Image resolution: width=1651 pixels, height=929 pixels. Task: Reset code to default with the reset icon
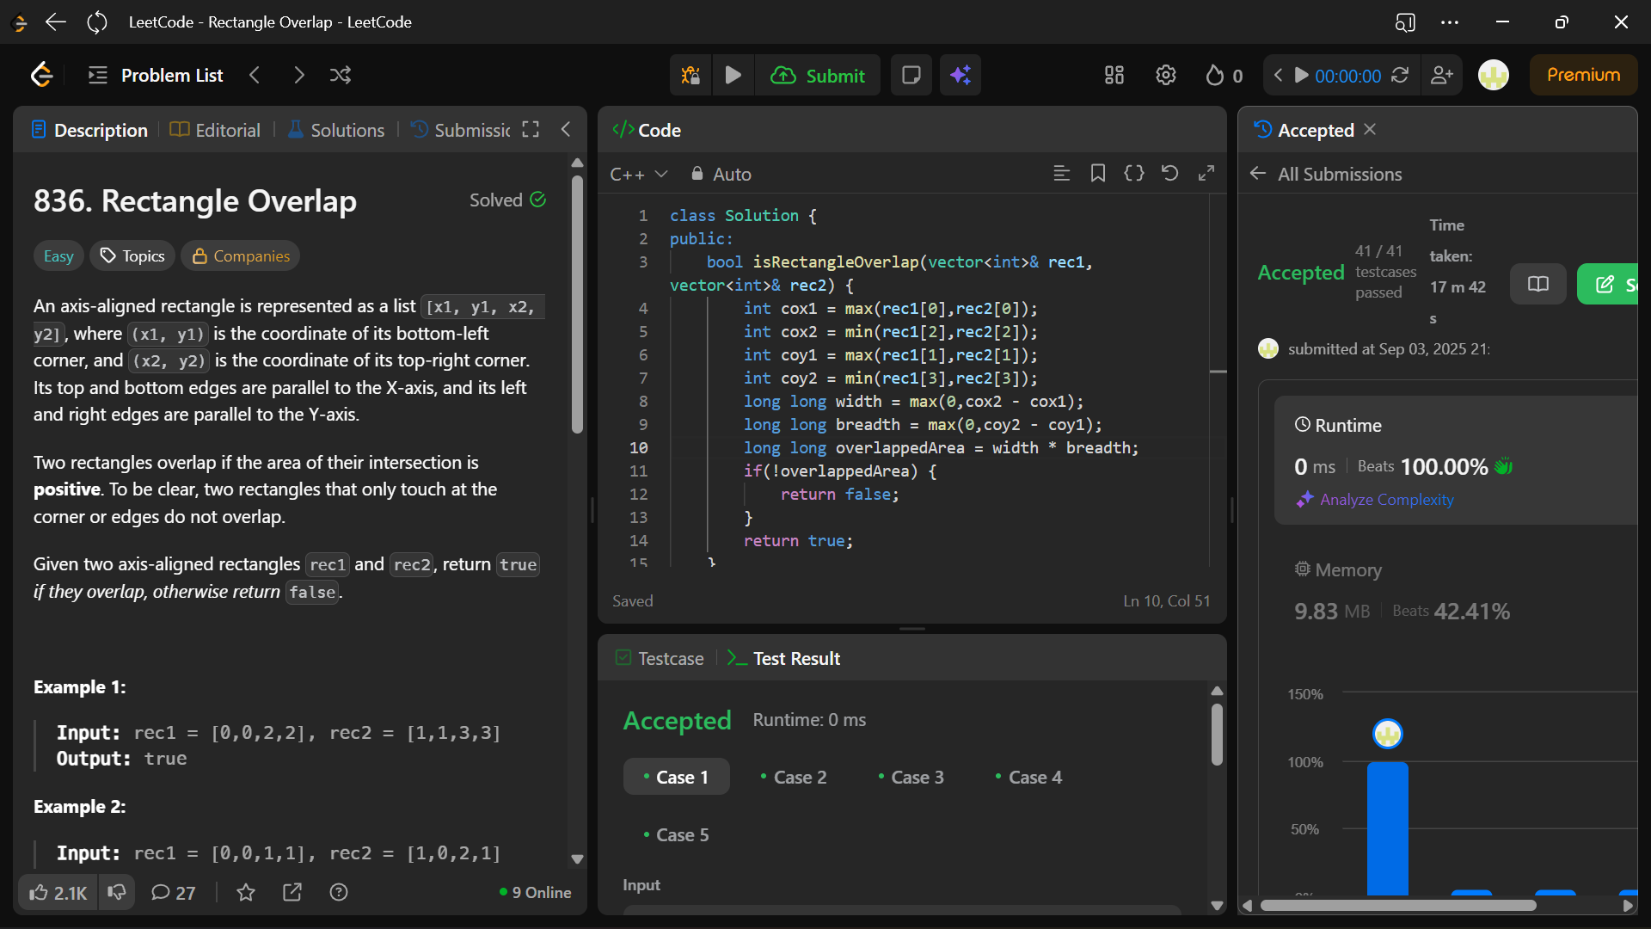[x=1169, y=174]
